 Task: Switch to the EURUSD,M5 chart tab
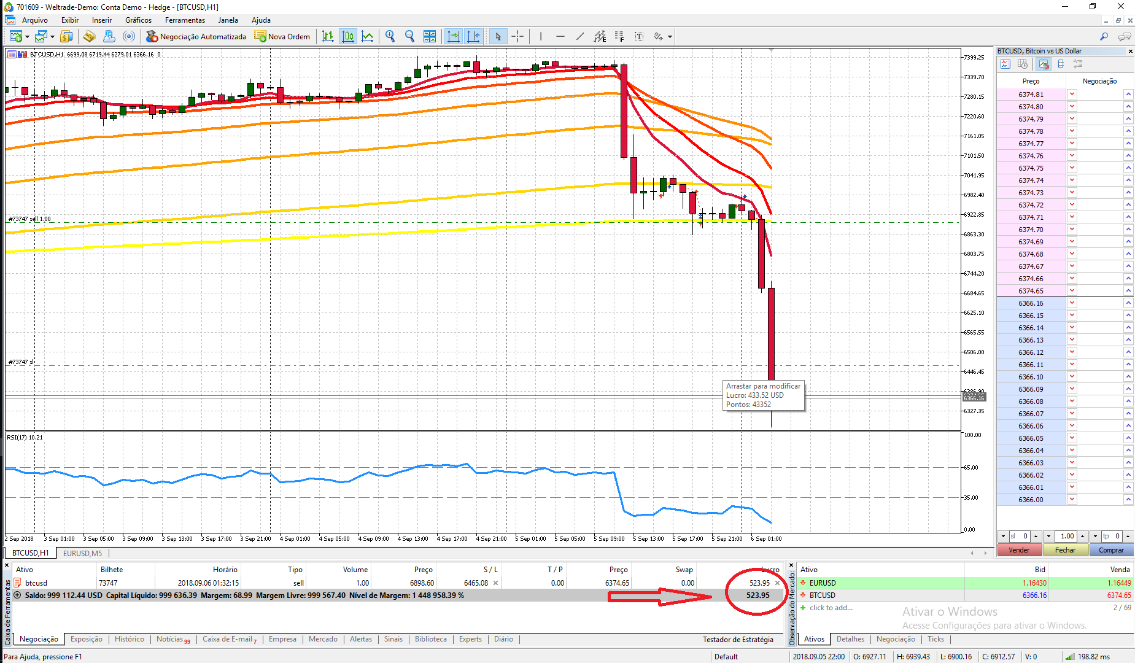(83, 554)
